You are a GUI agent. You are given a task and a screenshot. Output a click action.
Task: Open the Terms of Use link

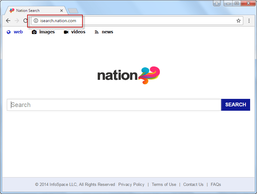(x=164, y=185)
